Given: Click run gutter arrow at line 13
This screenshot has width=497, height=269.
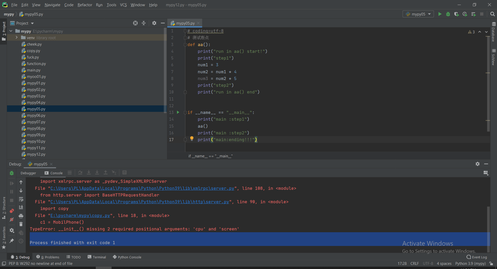Looking at the screenshot, I should [x=178, y=112].
